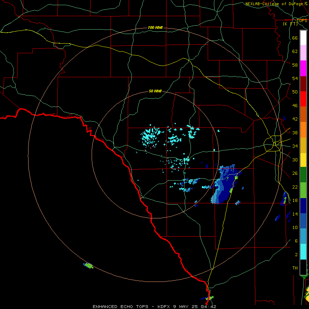Click the medium blue 18 kft legend swatch
Image resolution: width=309 pixels, height=309 pixels.
point(303,221)
